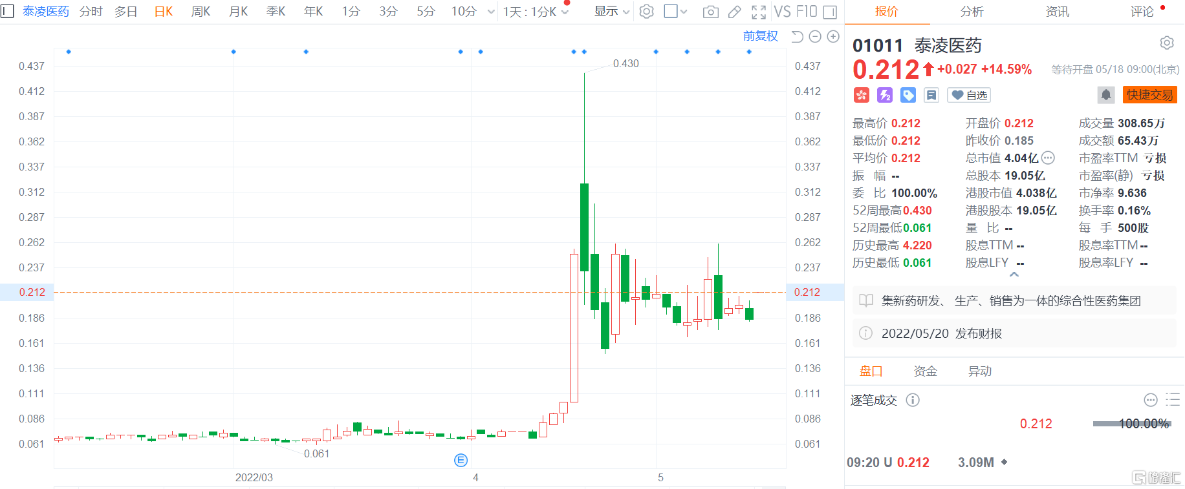The width and height of the screenshot is (1185, 489).
Task: Open quote panel settings gear
Action: (x=1167, y=43)
